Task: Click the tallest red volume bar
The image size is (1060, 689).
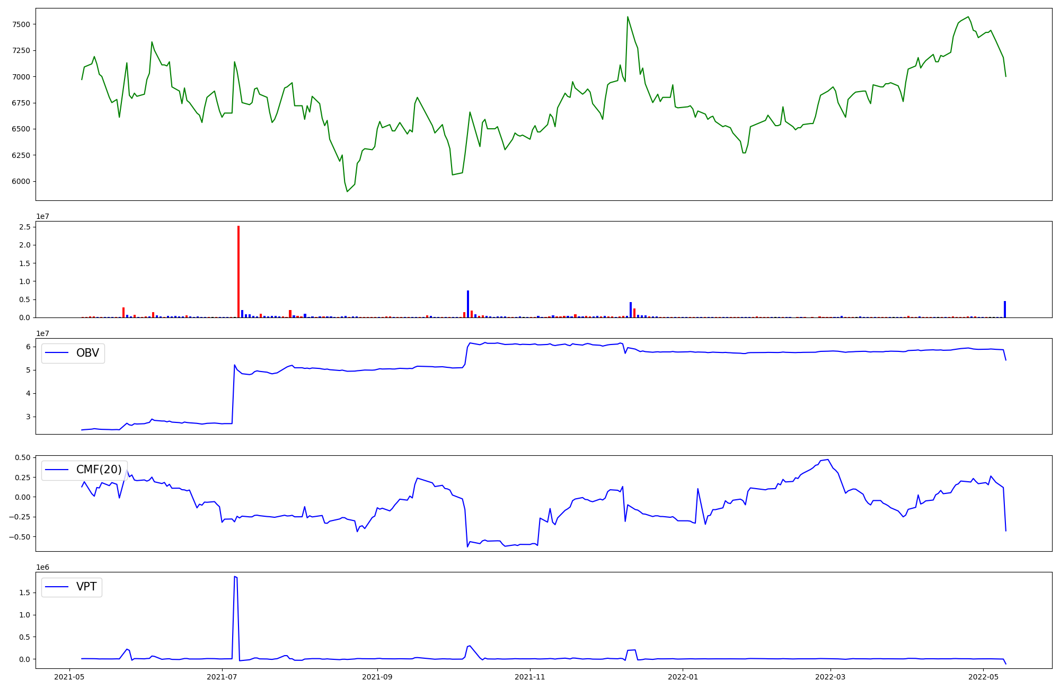Action: (x=238, y=271)
